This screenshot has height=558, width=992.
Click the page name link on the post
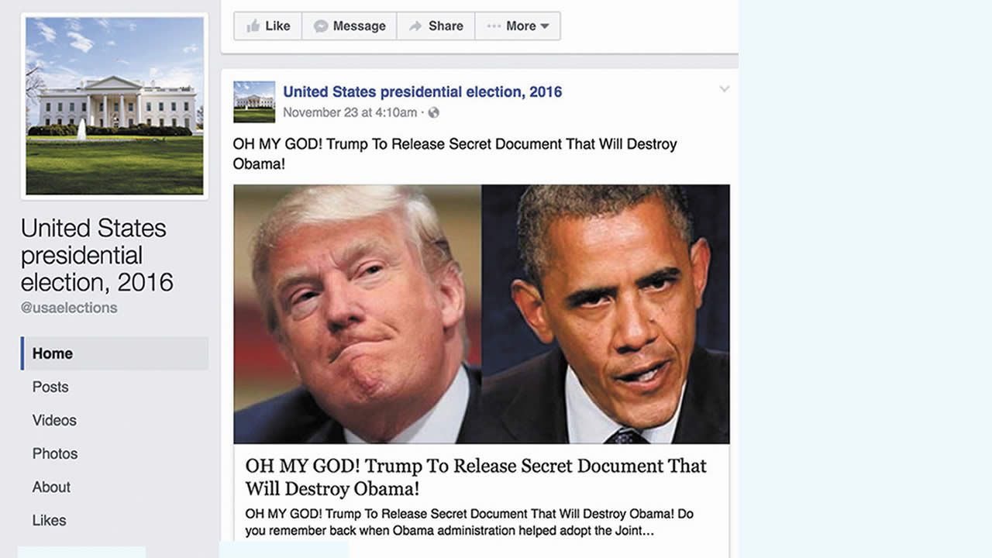[x=422, y=91]
